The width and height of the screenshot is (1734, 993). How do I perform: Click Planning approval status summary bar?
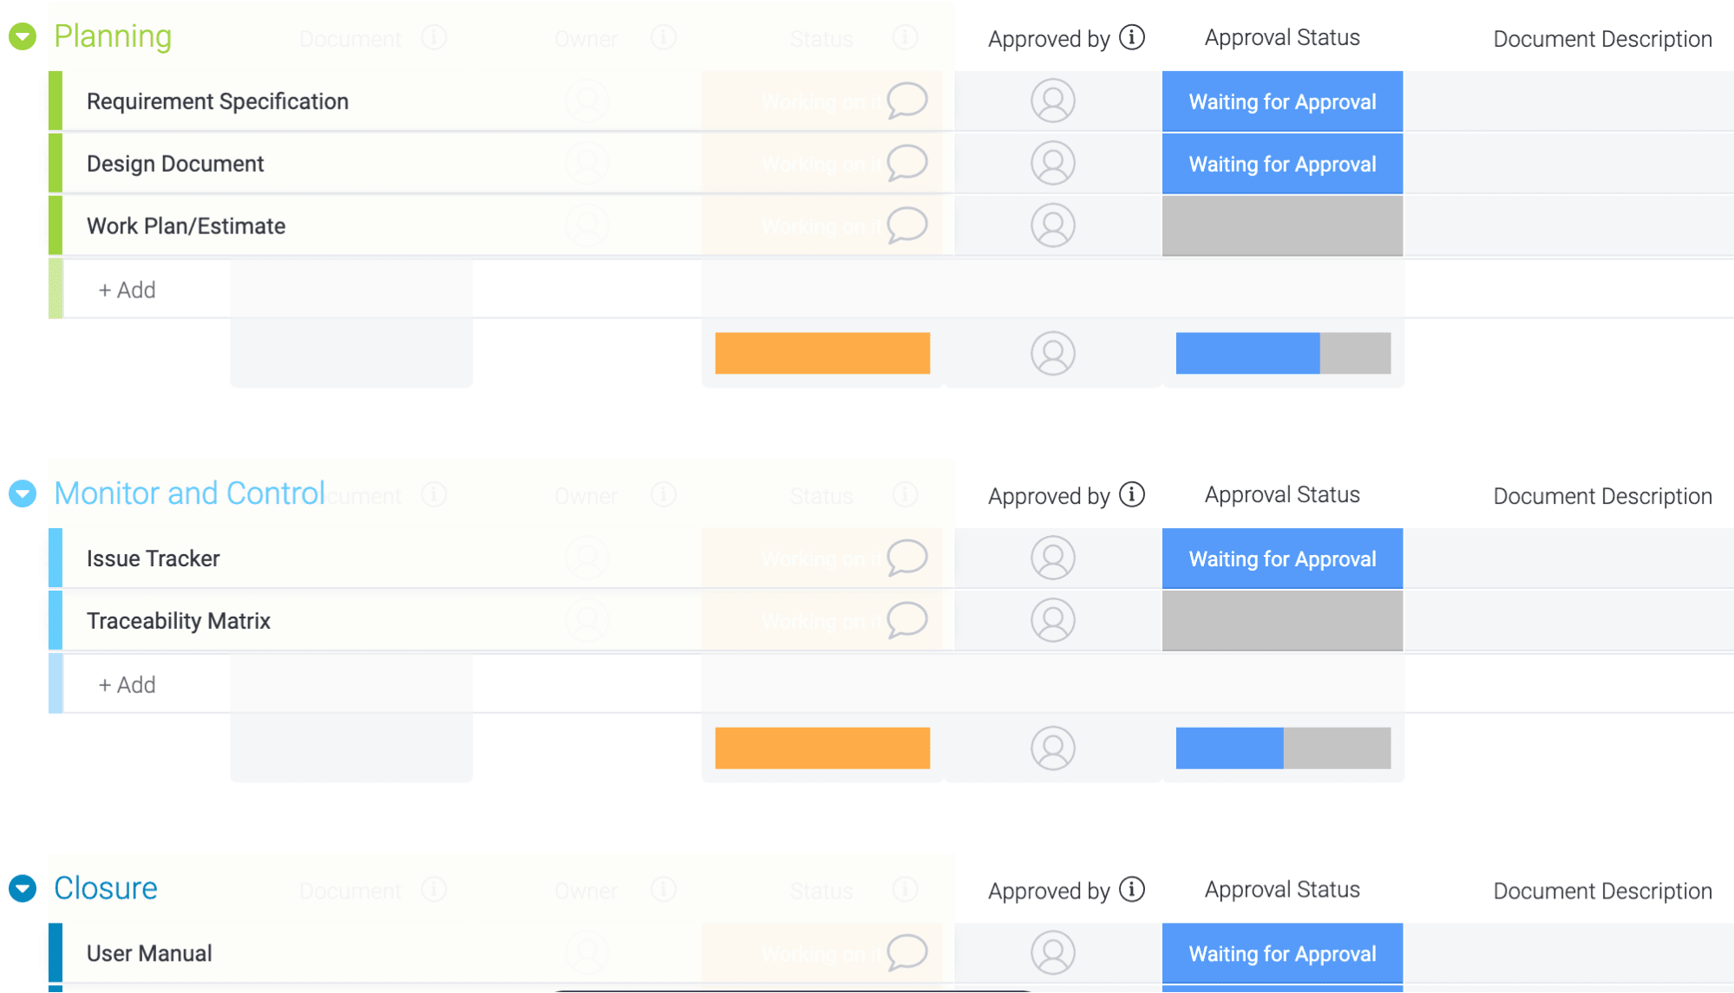click(x=1283, y=353)
